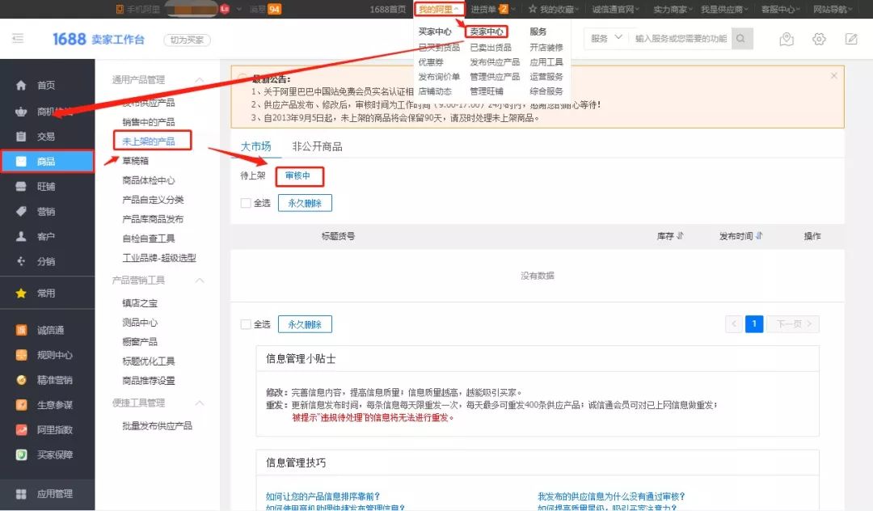This screenshot has height=511, width=873.
Task: Open 橱窗产品 in the left menu
Action: 140,342
